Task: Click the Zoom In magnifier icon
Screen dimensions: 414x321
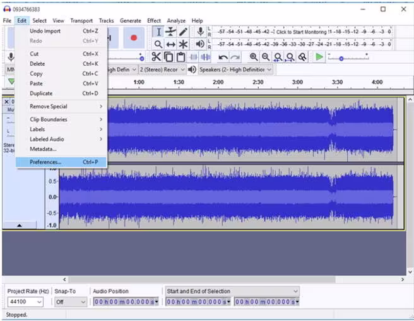Action: [254, 57]
